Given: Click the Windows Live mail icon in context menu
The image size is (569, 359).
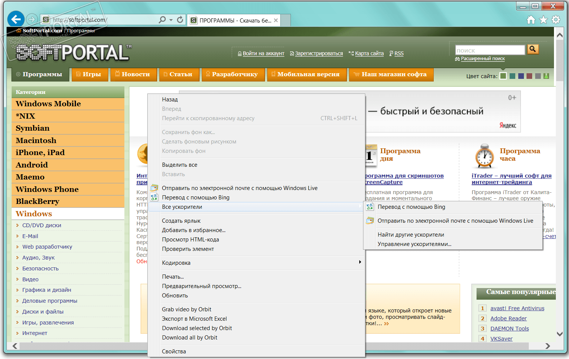Looking at the screenshot, I should coord(154,188).
